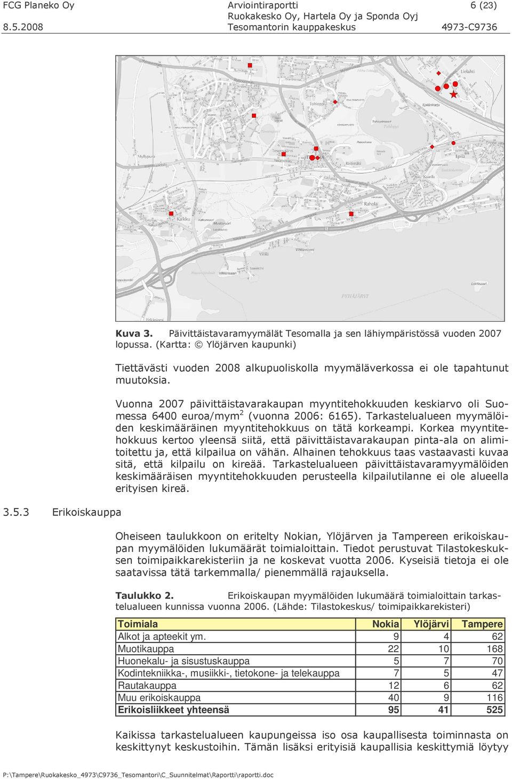This screenshot has width=512, height=779.
Task: Click the row label "Muotikauppa"
Action: coord(146,649)
